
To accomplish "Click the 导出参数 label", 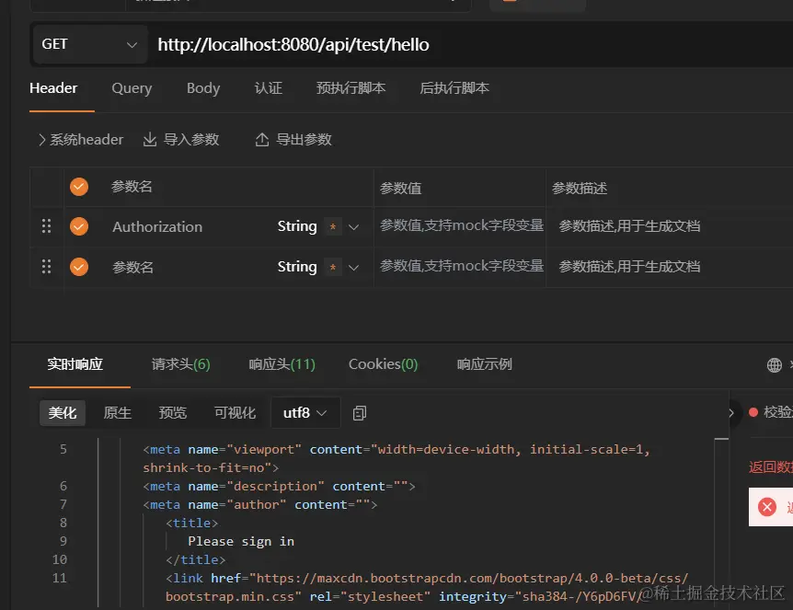I will (304, 140).
